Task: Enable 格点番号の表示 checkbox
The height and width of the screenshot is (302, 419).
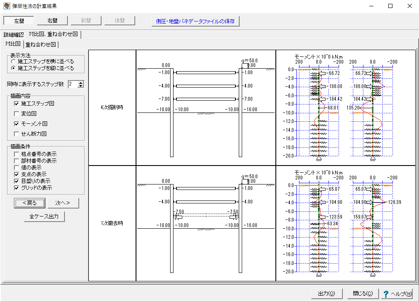Action: click(16, 154)
